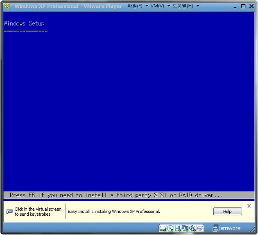
Task: Expand the arrow next to VM(V)
Action: tap(169, 6)
